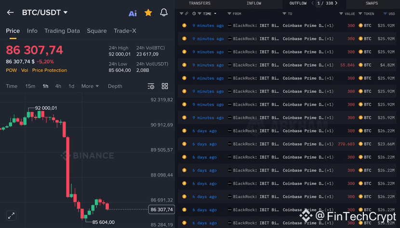Select the Time chart mode
Viewport: 400px width, 228px height.
(12, 86)
